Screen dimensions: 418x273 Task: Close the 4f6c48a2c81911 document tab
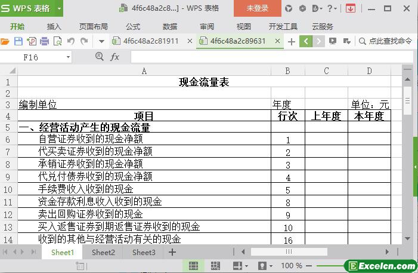(x=190, y=41)
